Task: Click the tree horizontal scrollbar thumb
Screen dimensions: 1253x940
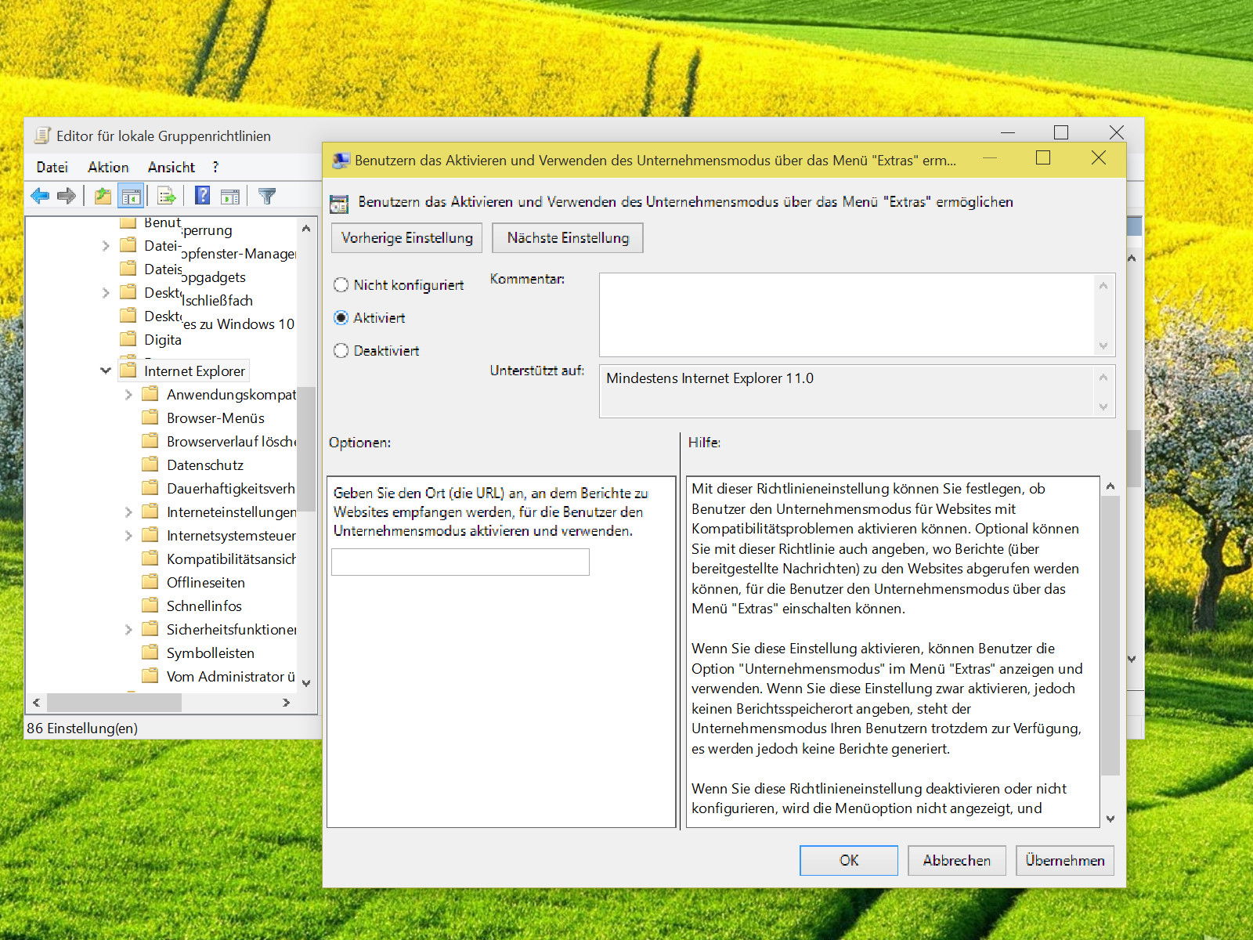Action: point(114,703)
